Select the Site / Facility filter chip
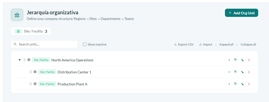Image resolution: width=269 pixels, height=102 pixels. 31,31
